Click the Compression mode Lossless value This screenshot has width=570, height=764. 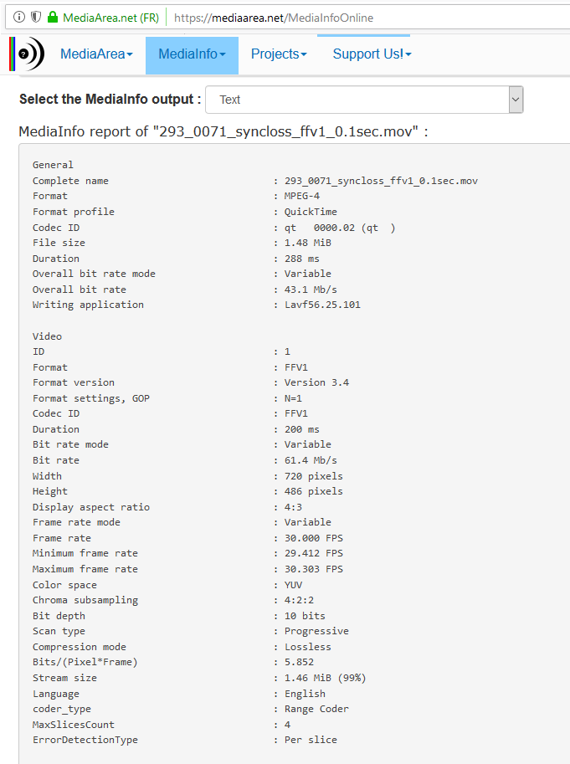pyautogui.click(x=308, y=647)
